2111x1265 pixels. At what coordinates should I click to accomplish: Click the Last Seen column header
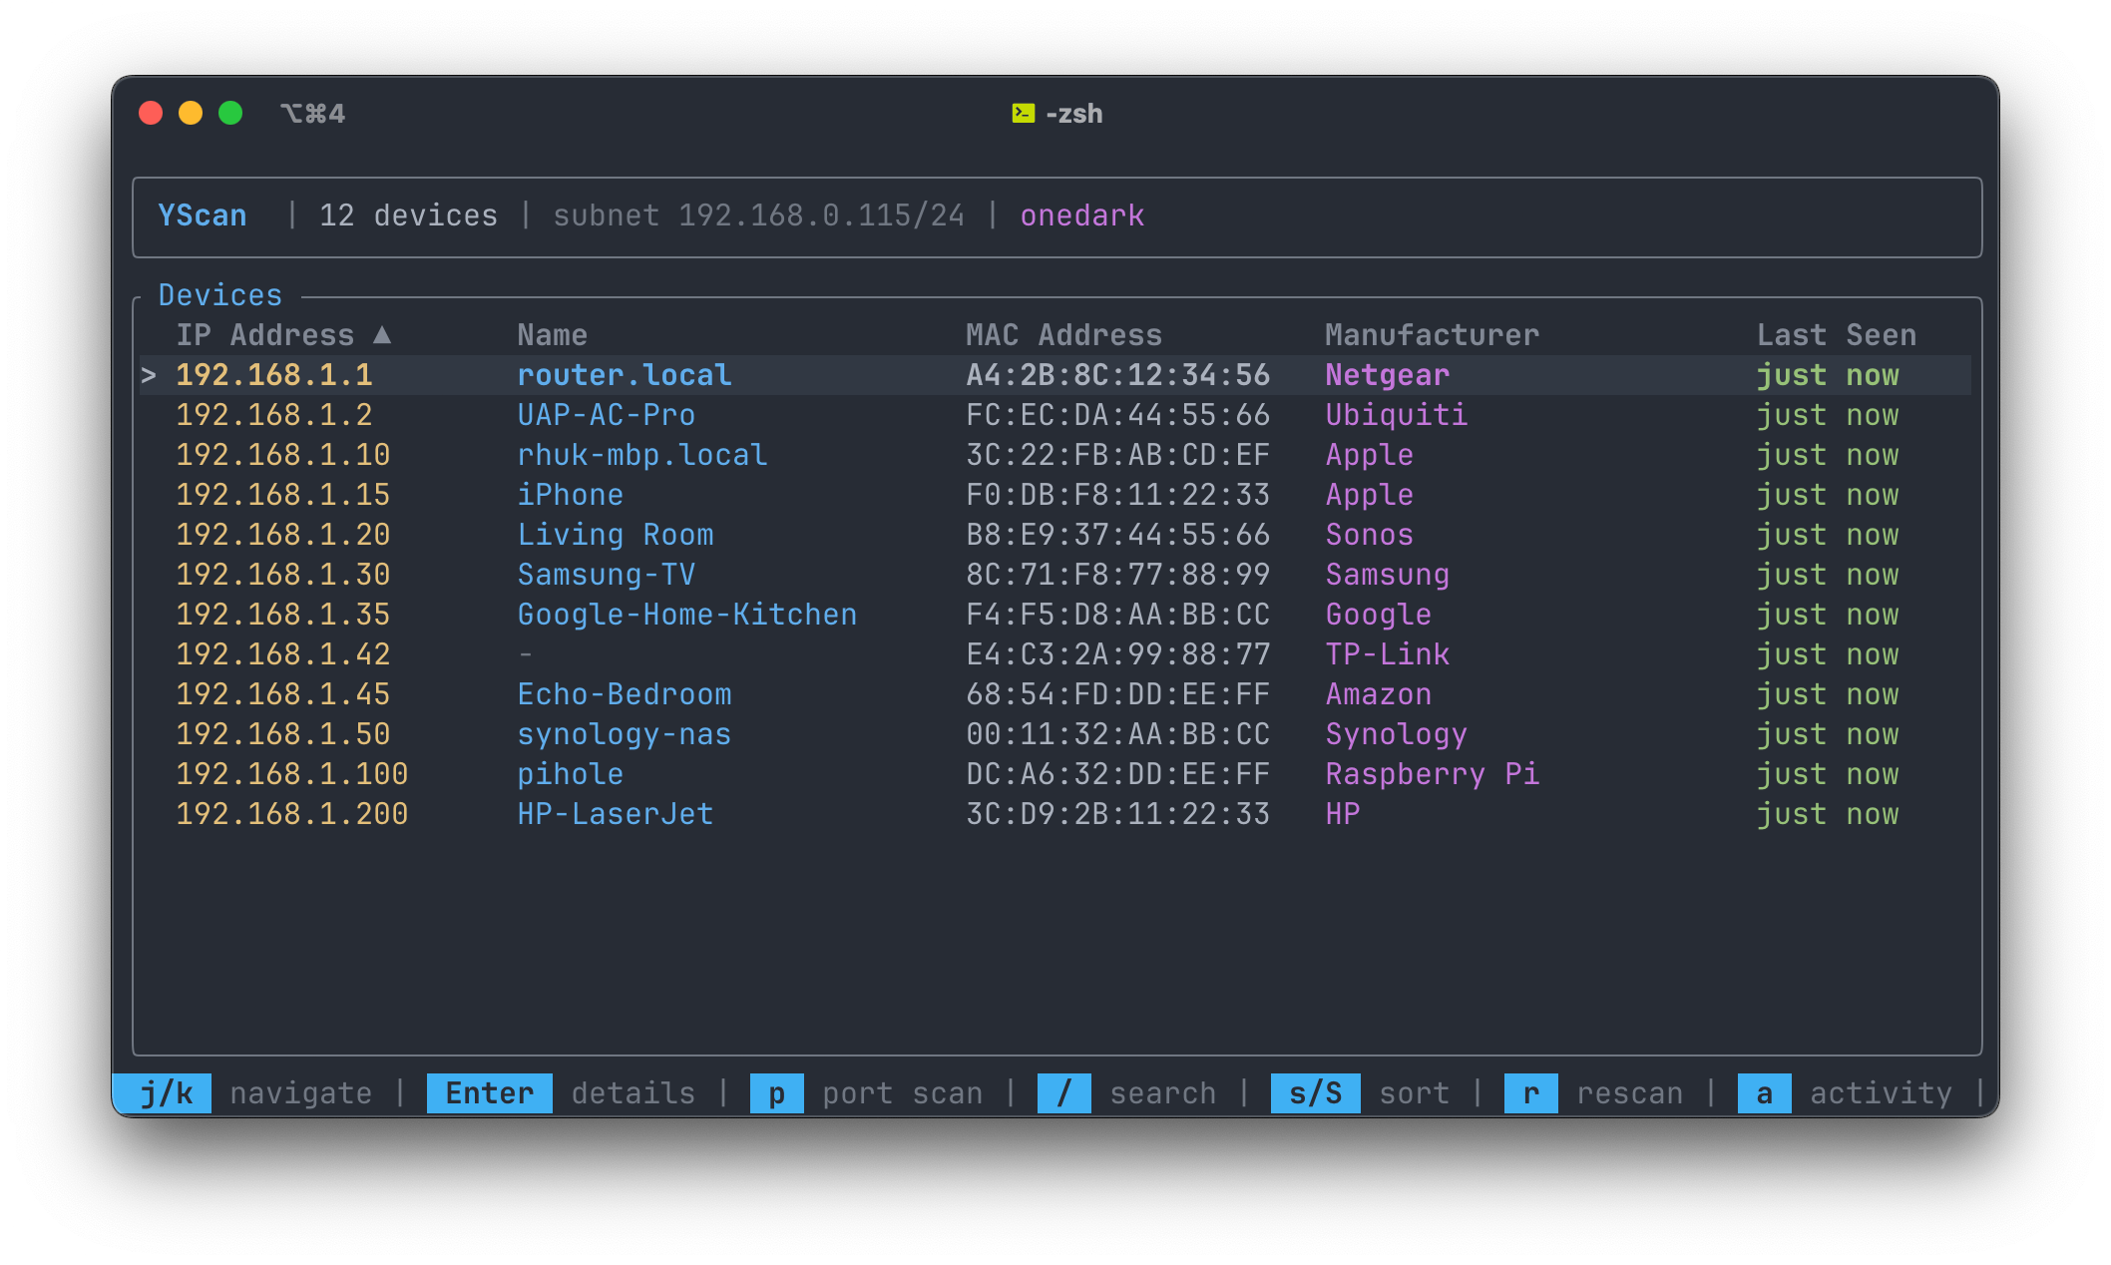coord(1837,335)
